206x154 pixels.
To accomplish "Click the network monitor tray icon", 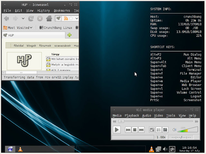I will coord(158,149).
